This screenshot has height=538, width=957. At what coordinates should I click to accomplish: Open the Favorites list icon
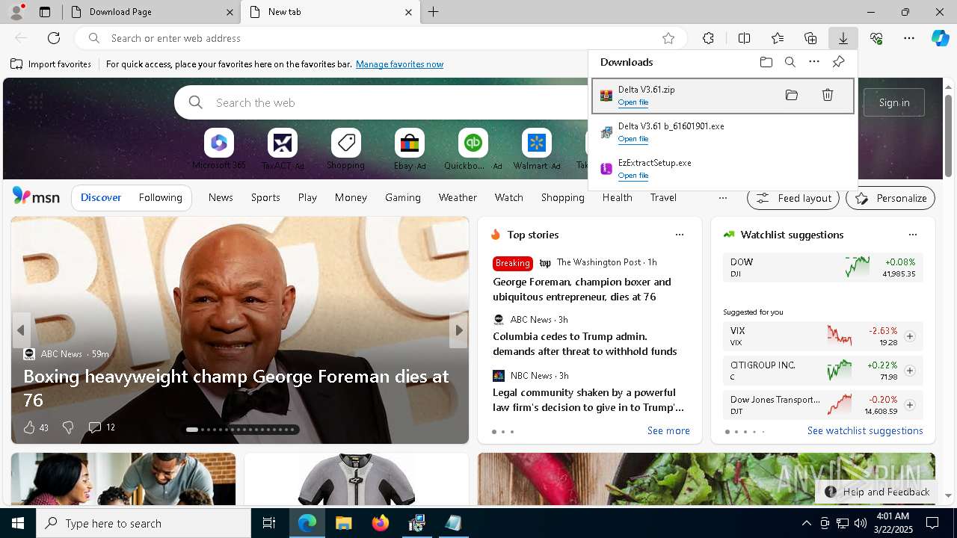point(778,38)
